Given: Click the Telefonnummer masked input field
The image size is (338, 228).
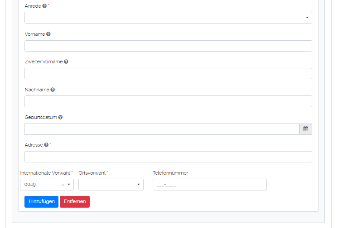Looking at the screenshot, I should point(209,185).
